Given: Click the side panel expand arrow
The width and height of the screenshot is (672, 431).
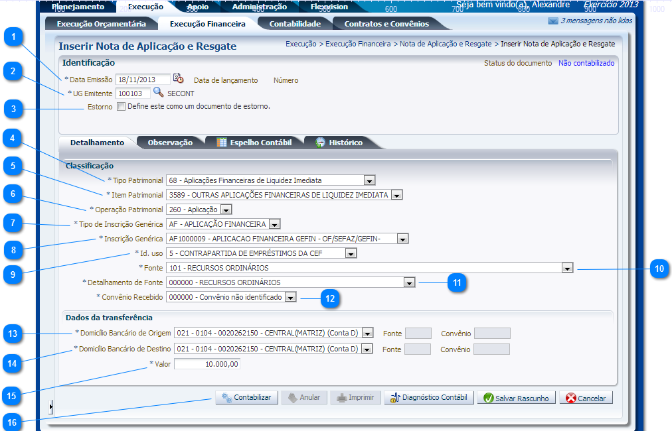Looking at the screenshot, I should click(x=51, y=406).
